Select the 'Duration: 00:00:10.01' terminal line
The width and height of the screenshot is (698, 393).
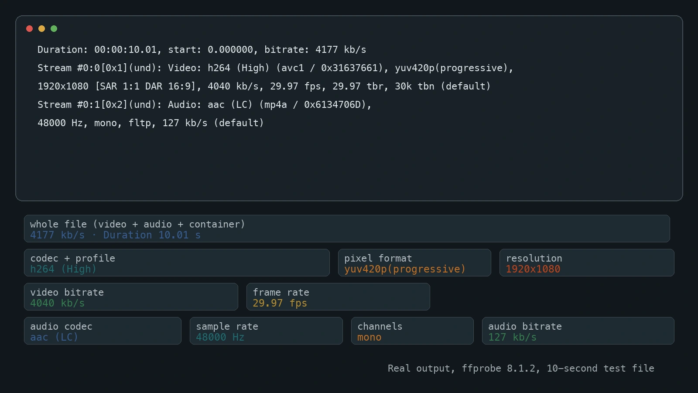202,50
